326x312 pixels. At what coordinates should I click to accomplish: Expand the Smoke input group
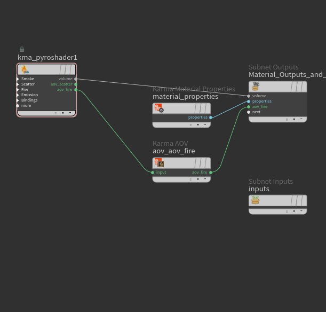pyautogui.click(x=18, y=79)
